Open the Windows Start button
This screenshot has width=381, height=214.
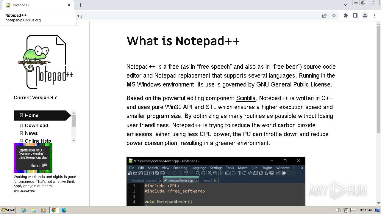(8, 210)
